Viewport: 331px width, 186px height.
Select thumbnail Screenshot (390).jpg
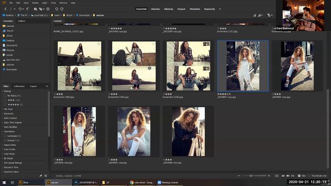79,66
